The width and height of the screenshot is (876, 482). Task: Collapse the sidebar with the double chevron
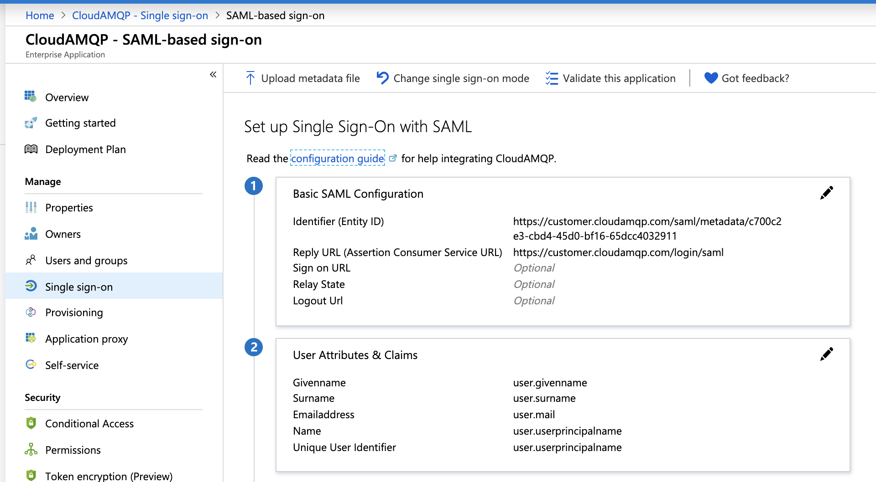click(x=213, y=74)
